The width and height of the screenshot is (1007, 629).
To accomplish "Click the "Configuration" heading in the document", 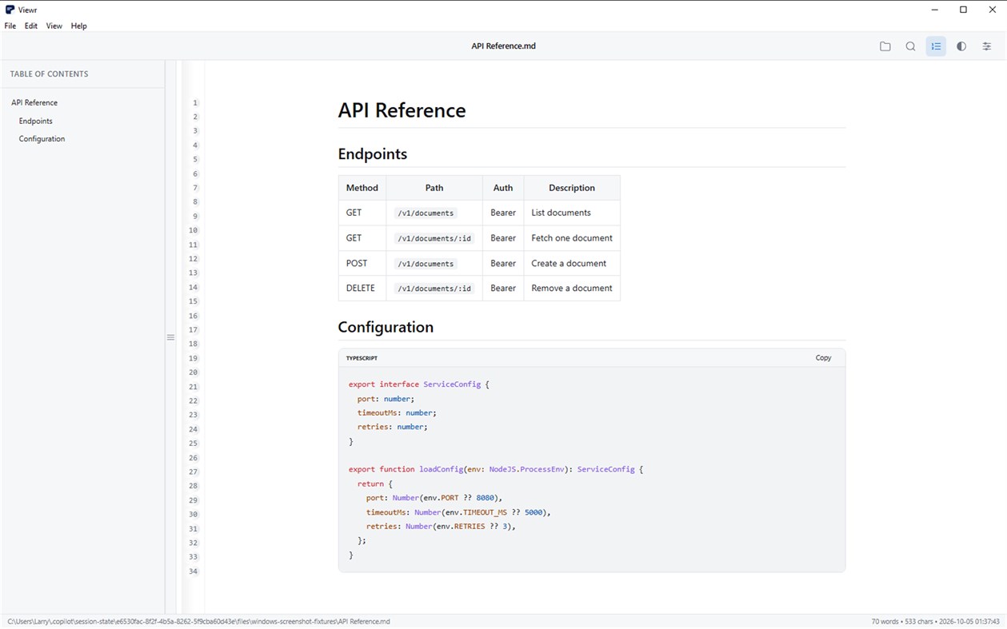I will 386,327.
